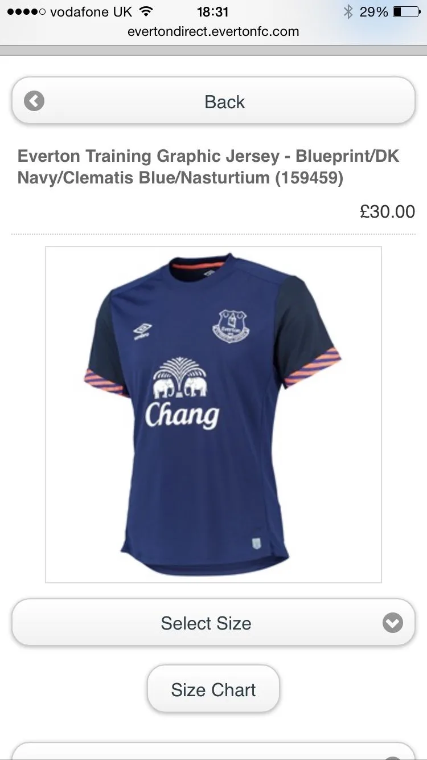Image resolution: width=427 pixels, height=760 pixels.
Task: Tap the vodafone UK carrier label
Action: (x=91, y=11)
